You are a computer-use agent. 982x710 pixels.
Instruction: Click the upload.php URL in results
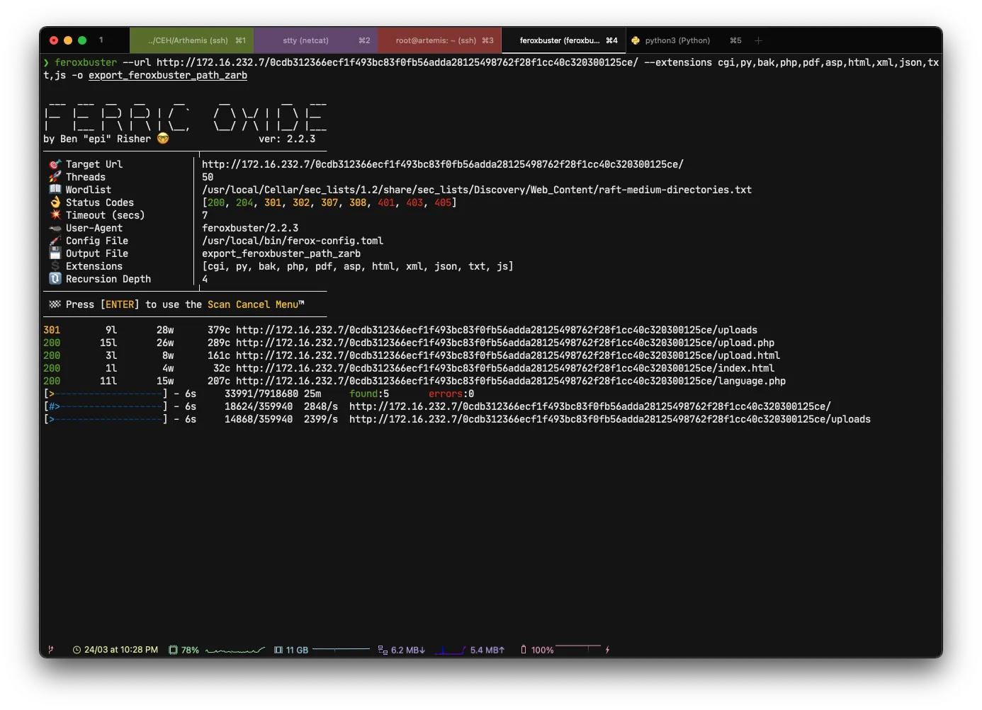tap(504, 343)
